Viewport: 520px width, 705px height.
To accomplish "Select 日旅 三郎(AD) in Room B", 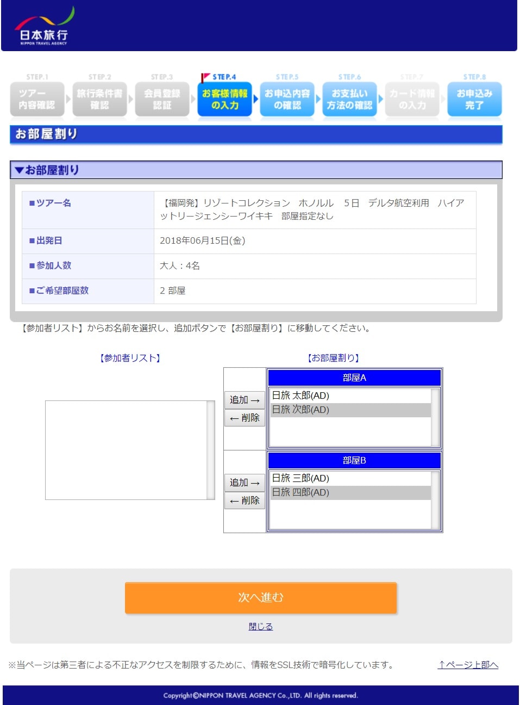I will (x=300, y=478).
